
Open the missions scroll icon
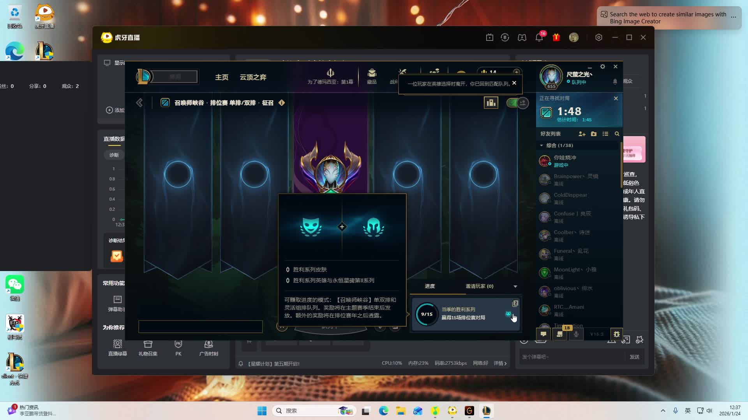coord(559,334)
